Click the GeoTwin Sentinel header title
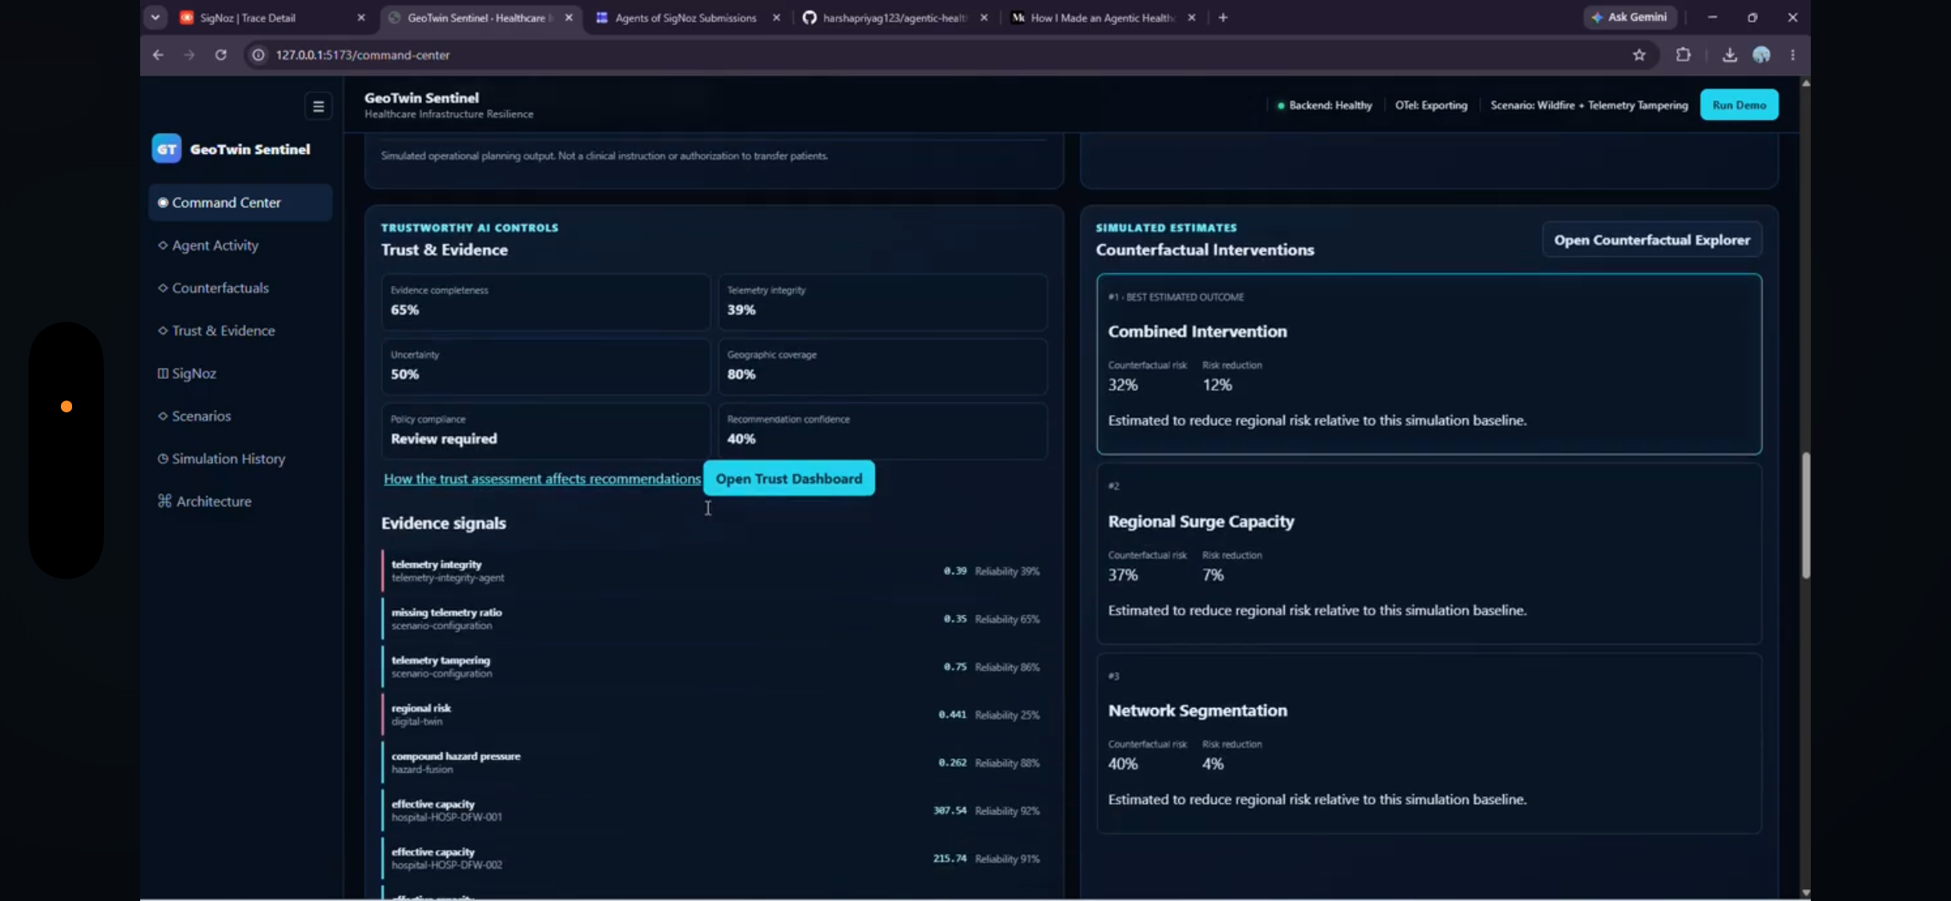The width and height of the screenshot is (1951, 901). (x=421, y=98)
